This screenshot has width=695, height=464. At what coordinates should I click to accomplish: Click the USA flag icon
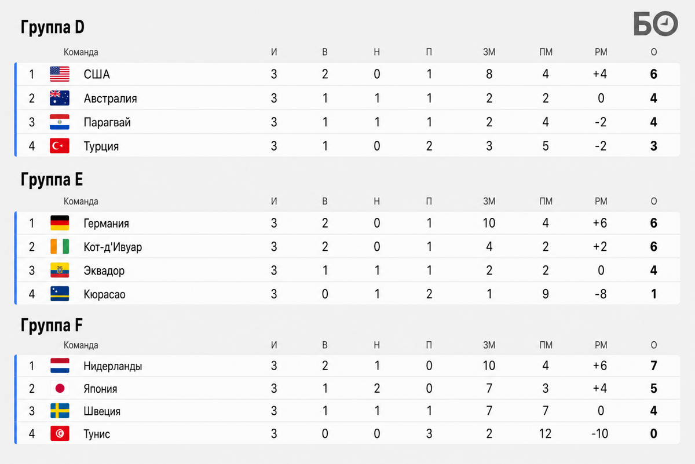click(60, 74)
